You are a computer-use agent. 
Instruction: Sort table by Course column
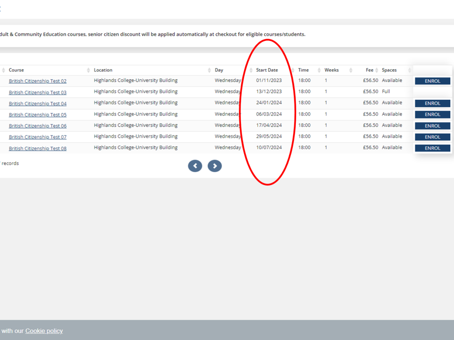click(16, 70)
